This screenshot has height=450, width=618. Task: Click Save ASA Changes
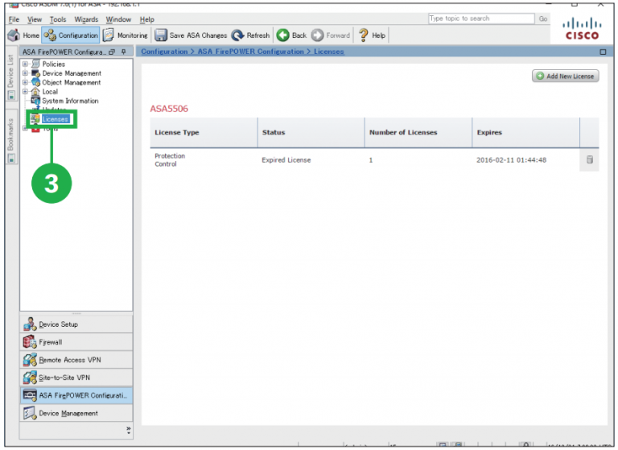(x=191, y=35)
